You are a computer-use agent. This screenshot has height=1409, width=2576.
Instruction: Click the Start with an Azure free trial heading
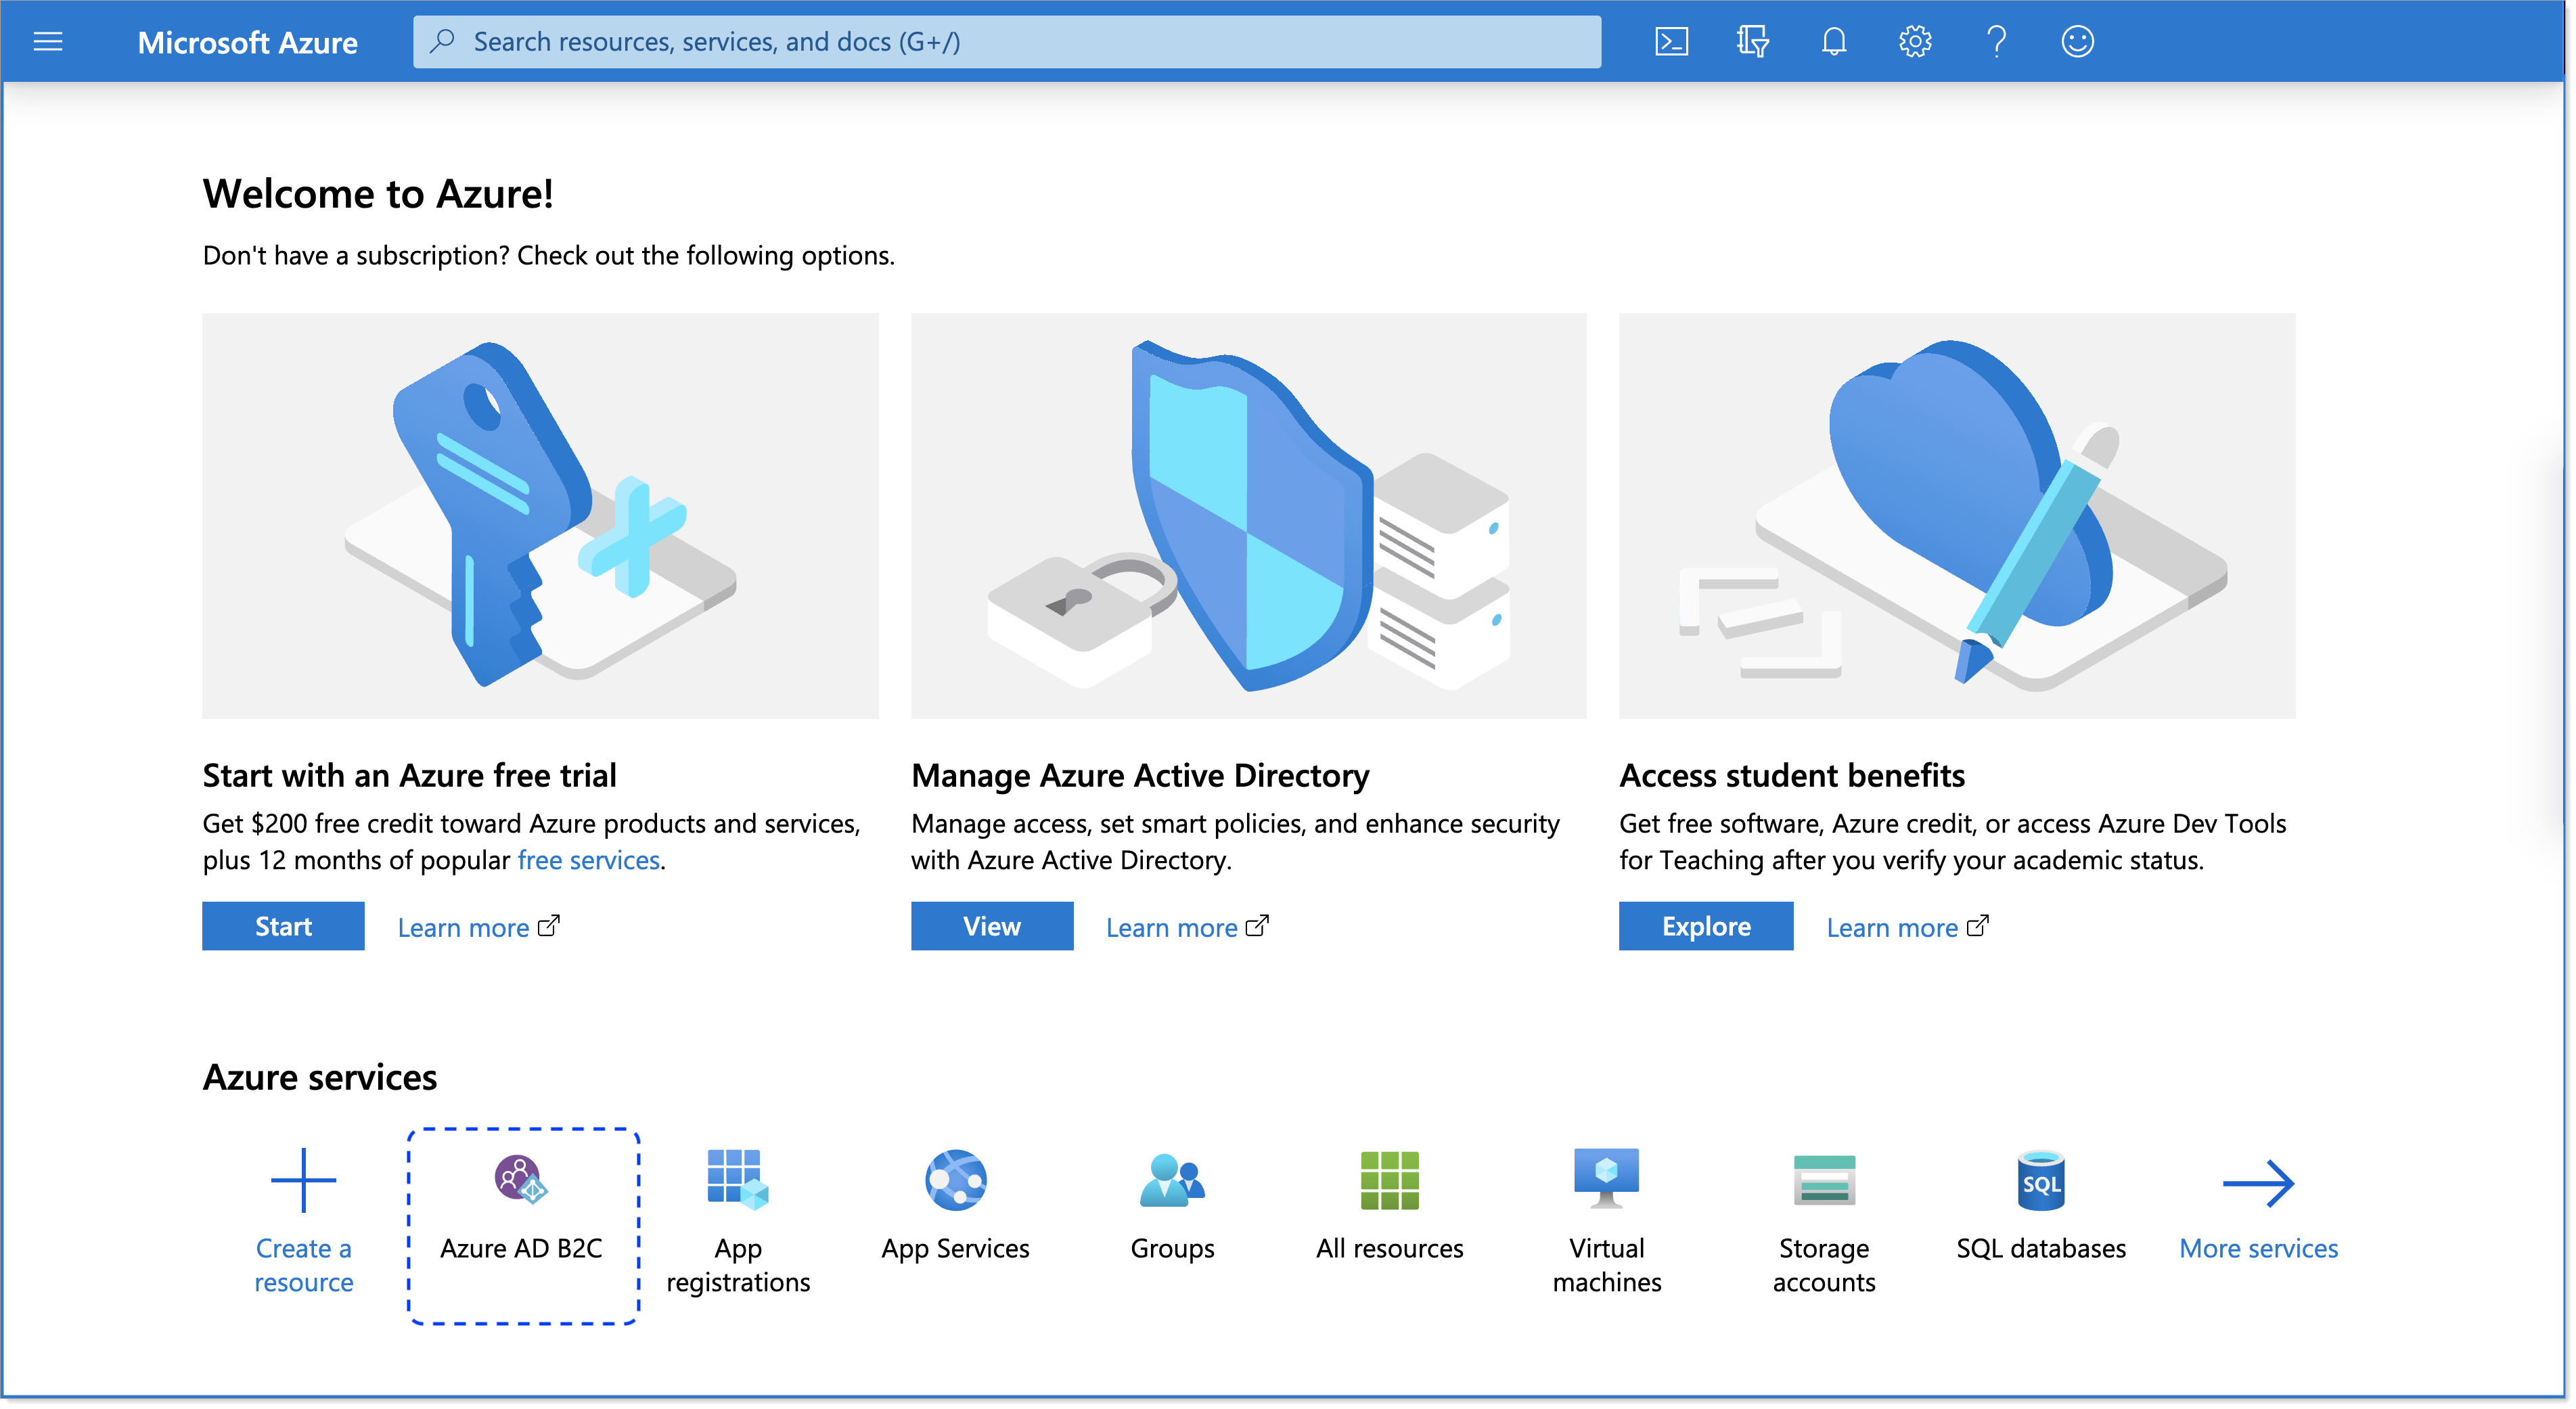pos(409,775)
